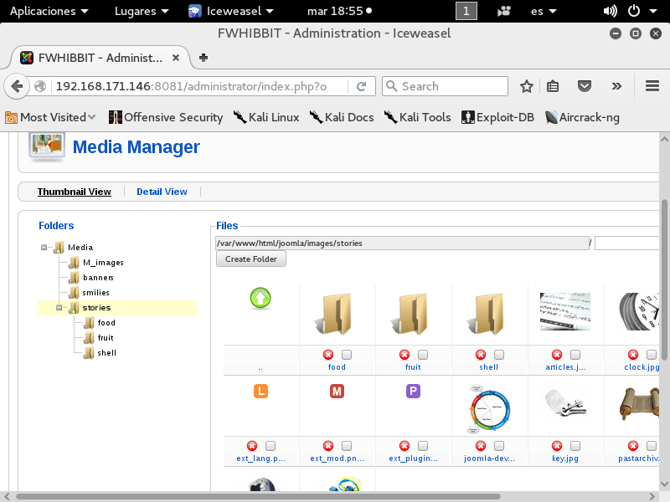Click the new folder name input field
Screen dimensions: 670x502
click(x=626, y=243)
